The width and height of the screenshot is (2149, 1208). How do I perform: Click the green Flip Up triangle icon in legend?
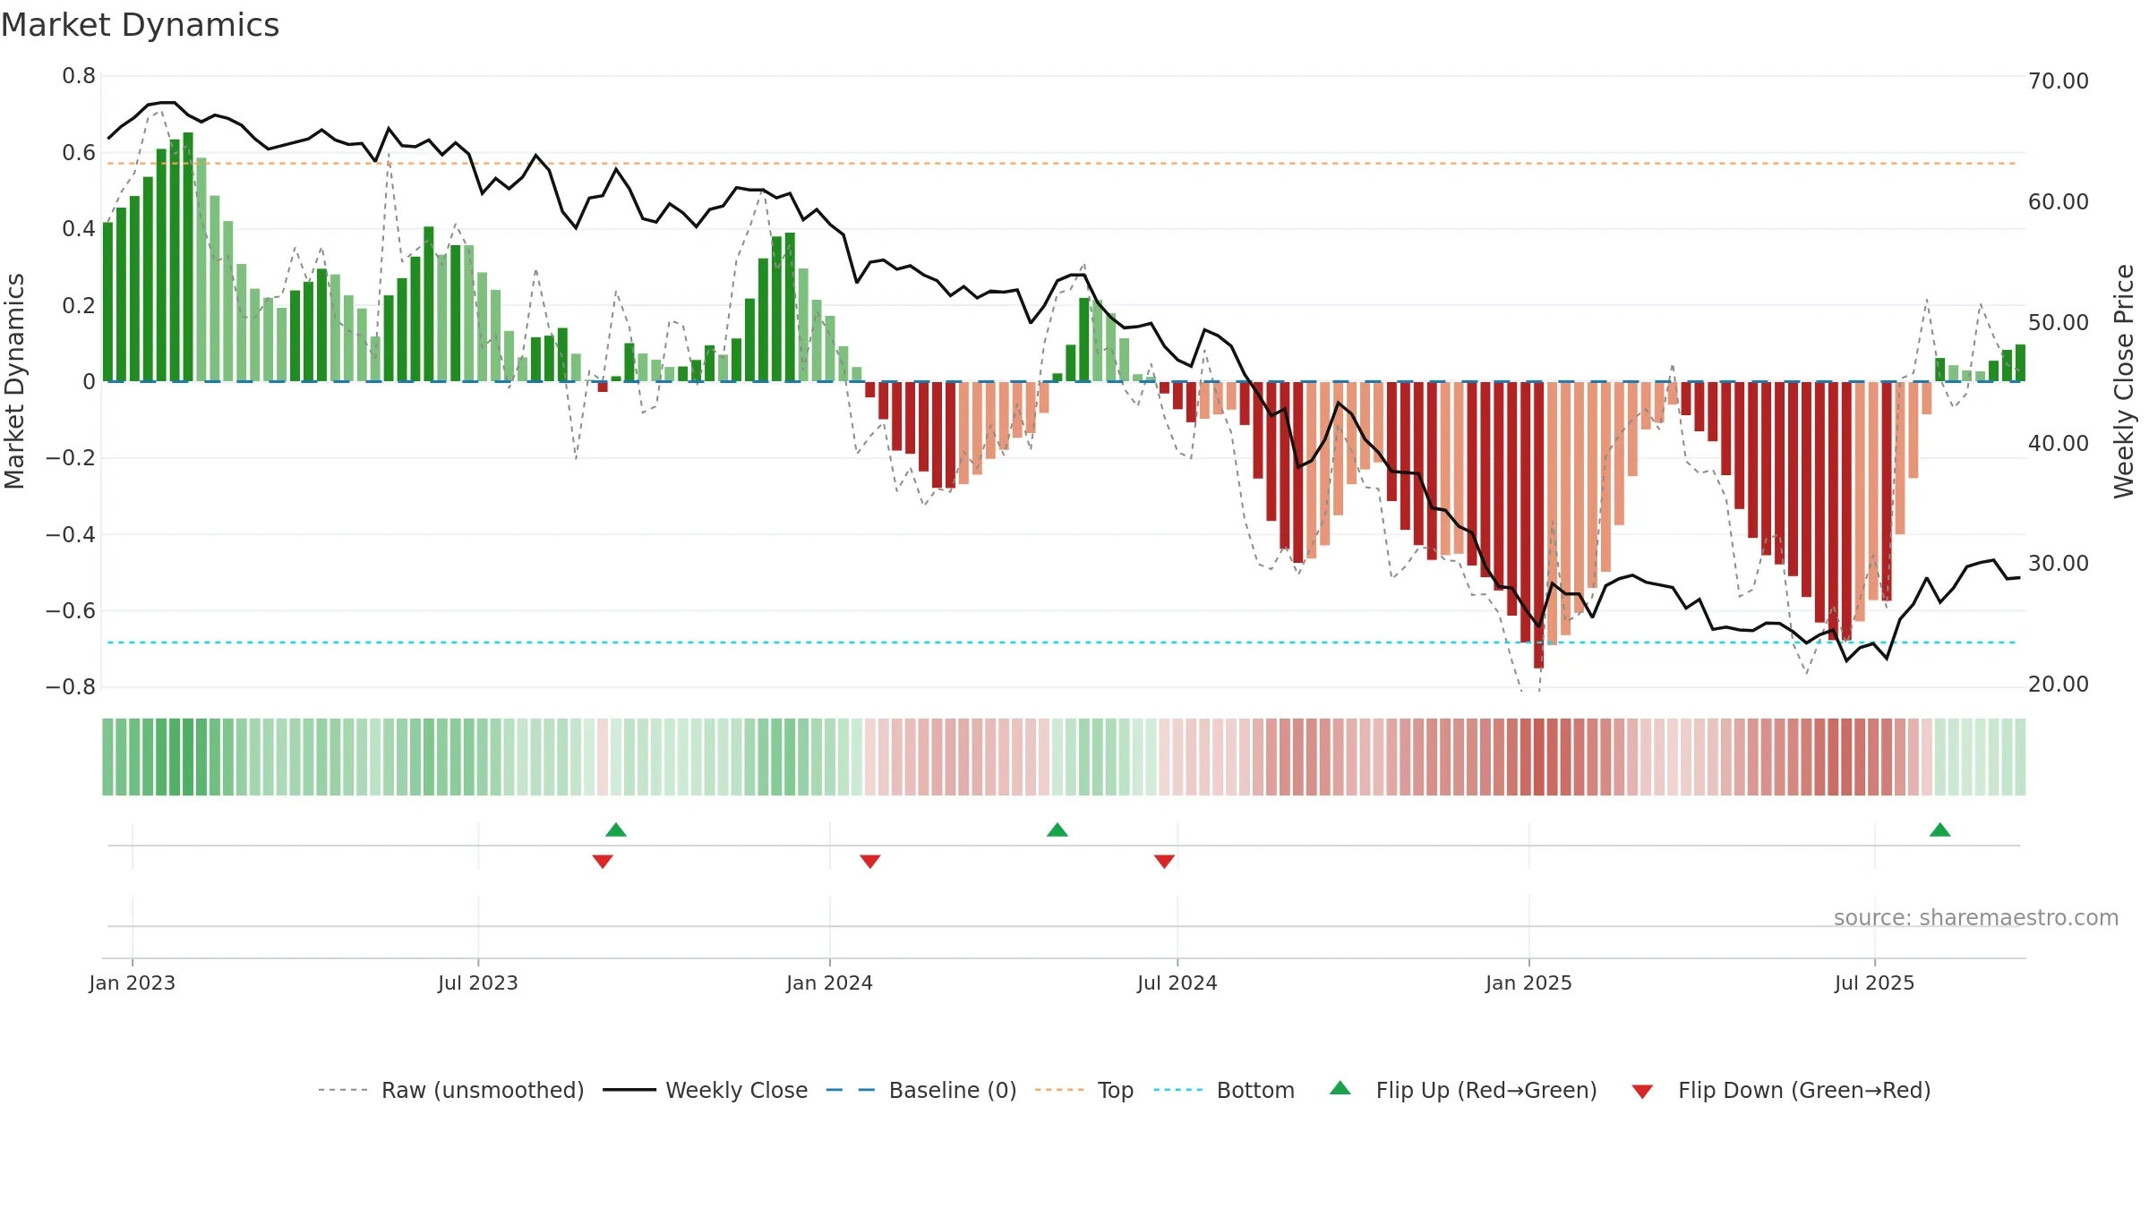1340,1088
